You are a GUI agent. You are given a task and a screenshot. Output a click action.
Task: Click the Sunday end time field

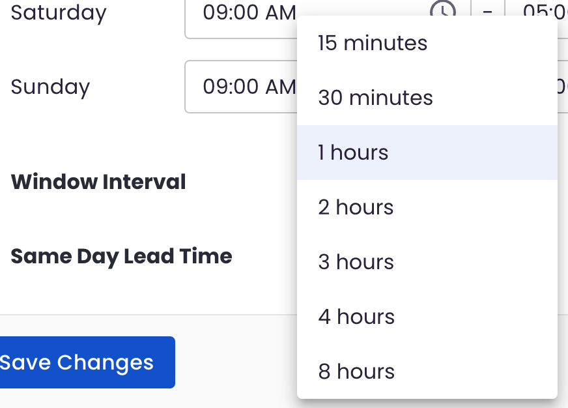tap(563, 87)
